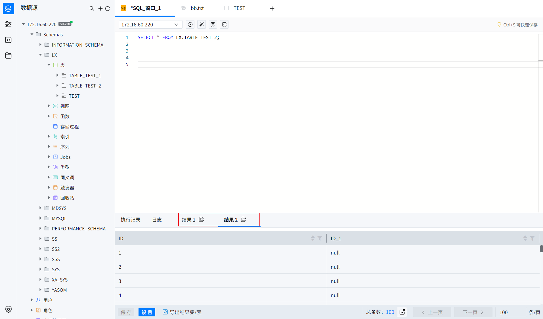Click the syntax check icon in the toolbar
This screenshot has width=543, height=319.
[213, 24]
